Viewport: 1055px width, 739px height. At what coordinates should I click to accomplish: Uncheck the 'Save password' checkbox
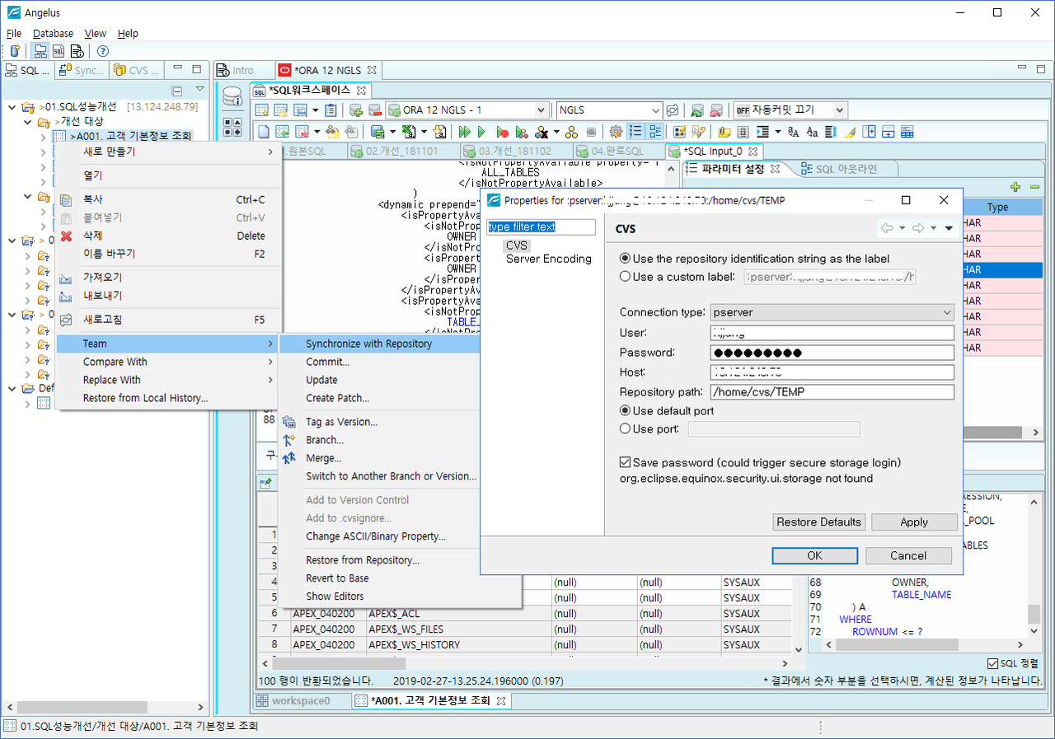pyautogui.click(x=626, y=462)
